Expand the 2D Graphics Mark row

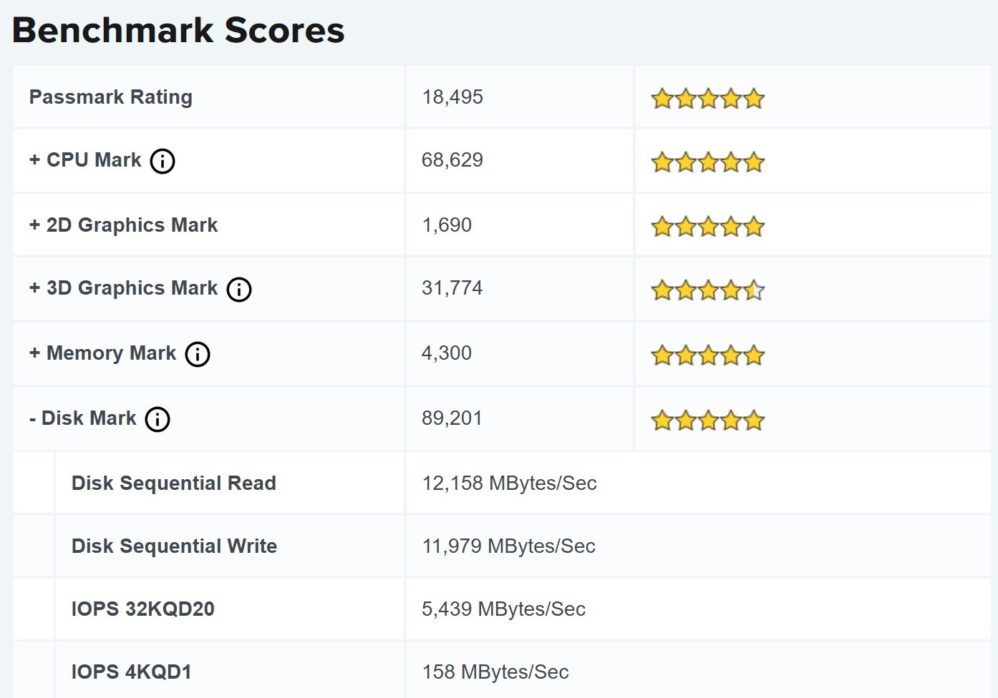[34, 225]
